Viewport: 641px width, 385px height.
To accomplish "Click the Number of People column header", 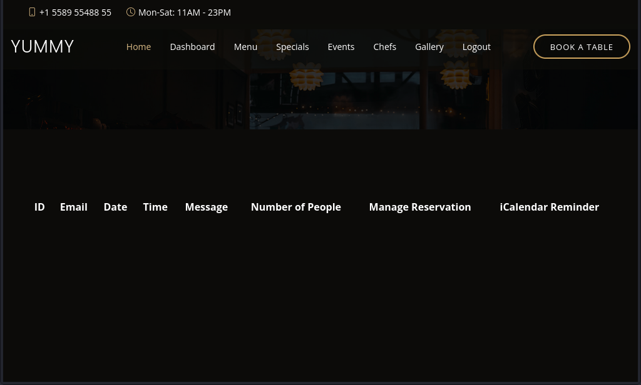I will pos(295,207).
